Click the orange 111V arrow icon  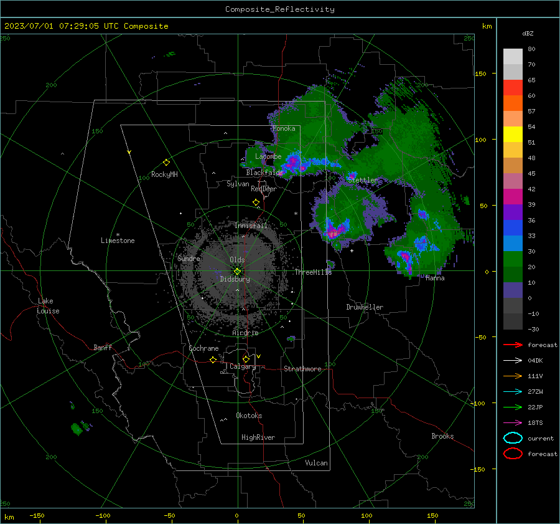tap(513, 376)
